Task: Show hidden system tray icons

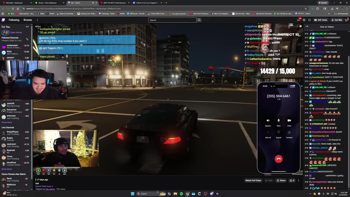Action: (x=310, y=194)
